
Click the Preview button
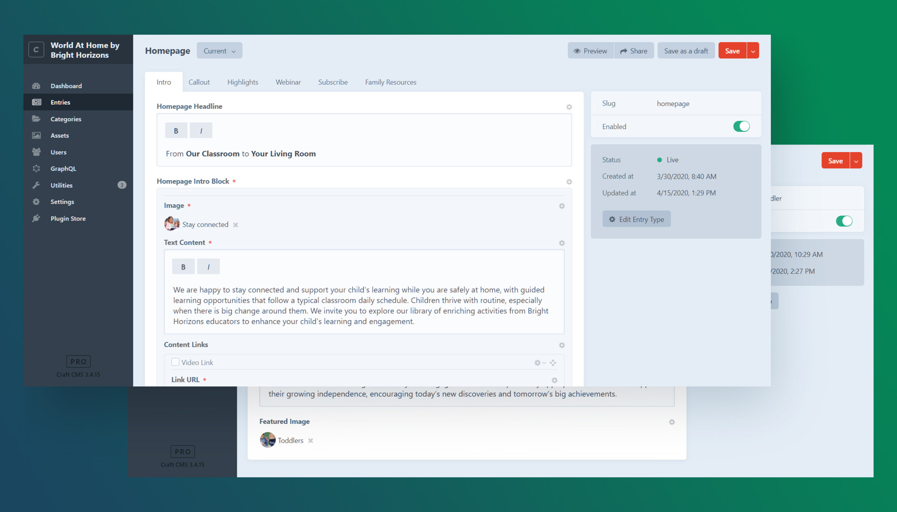tap(591, 51)
